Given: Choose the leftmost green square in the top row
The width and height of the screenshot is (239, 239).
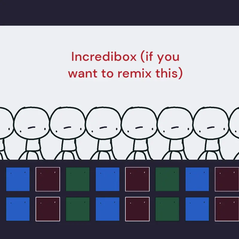Looking at the screenshot, I should pos(78,179).
